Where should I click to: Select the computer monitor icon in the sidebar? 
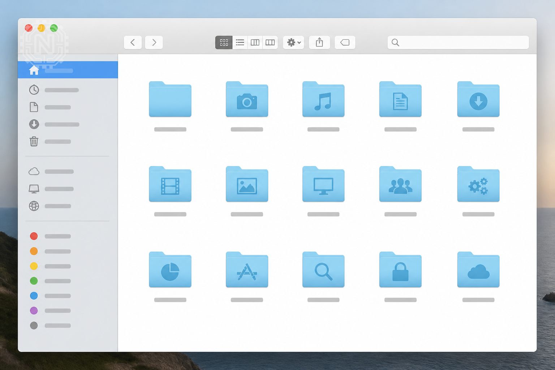click(34, 189)
